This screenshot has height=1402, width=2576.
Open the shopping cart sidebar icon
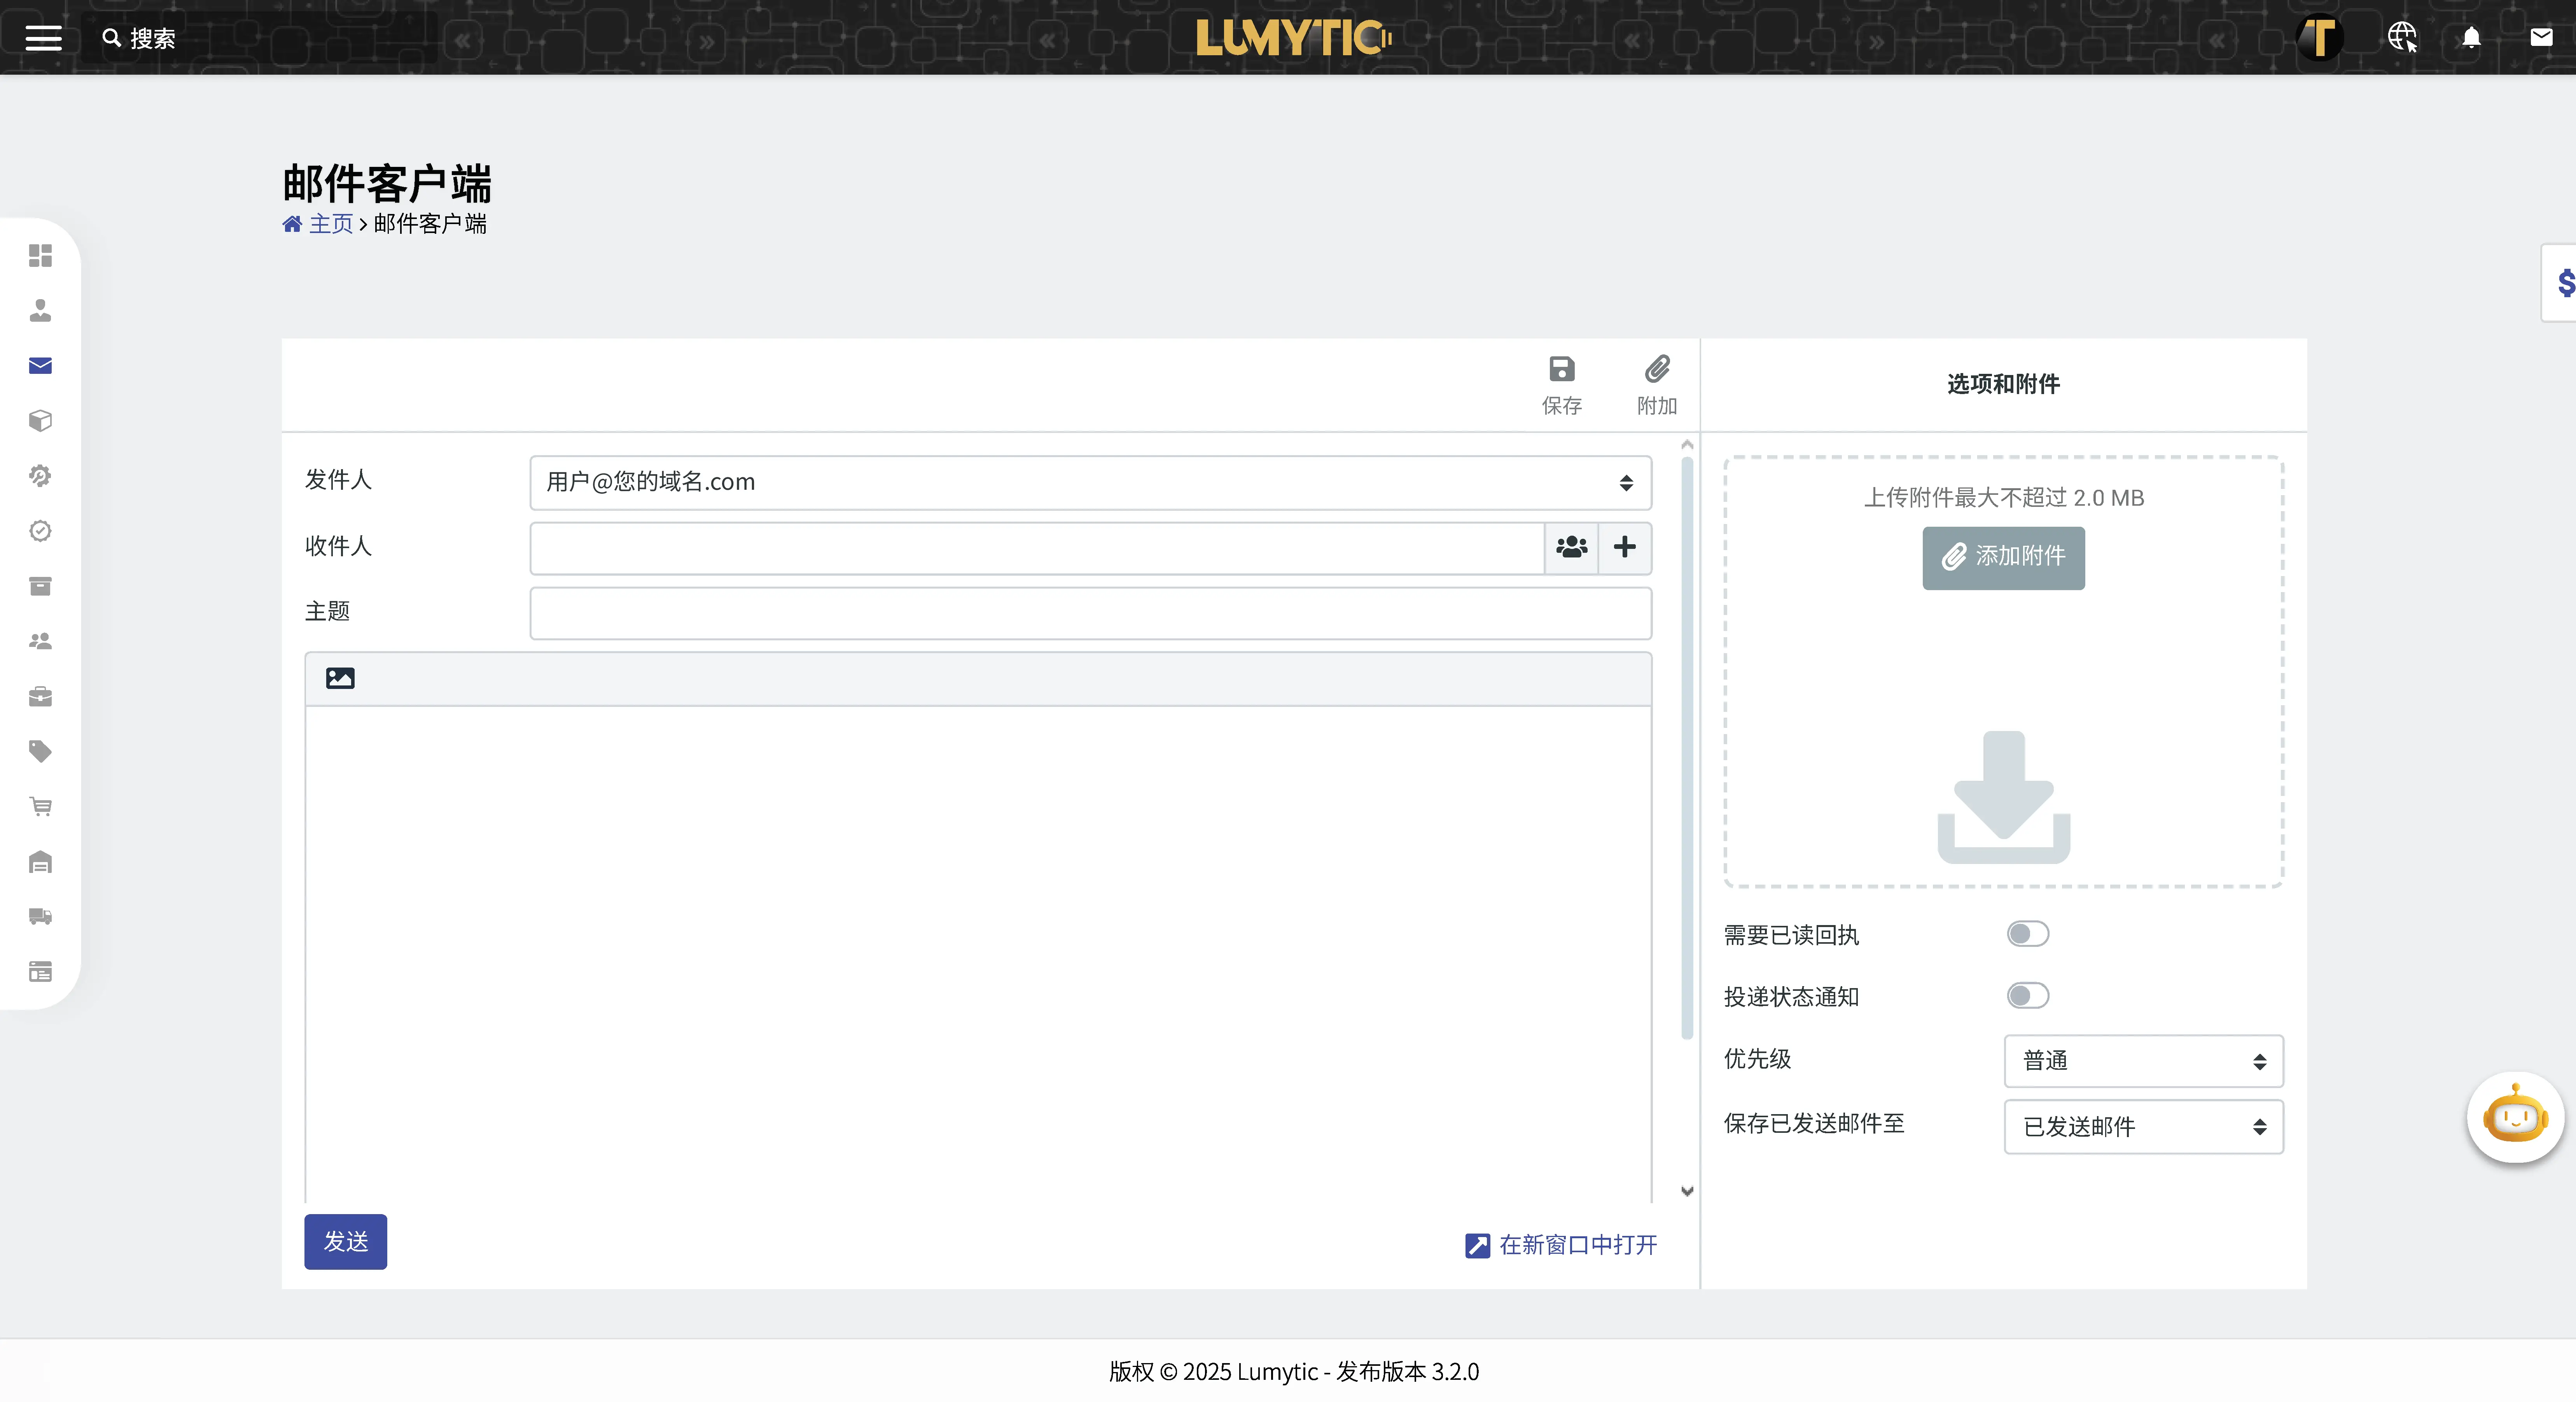pos(40,806)
